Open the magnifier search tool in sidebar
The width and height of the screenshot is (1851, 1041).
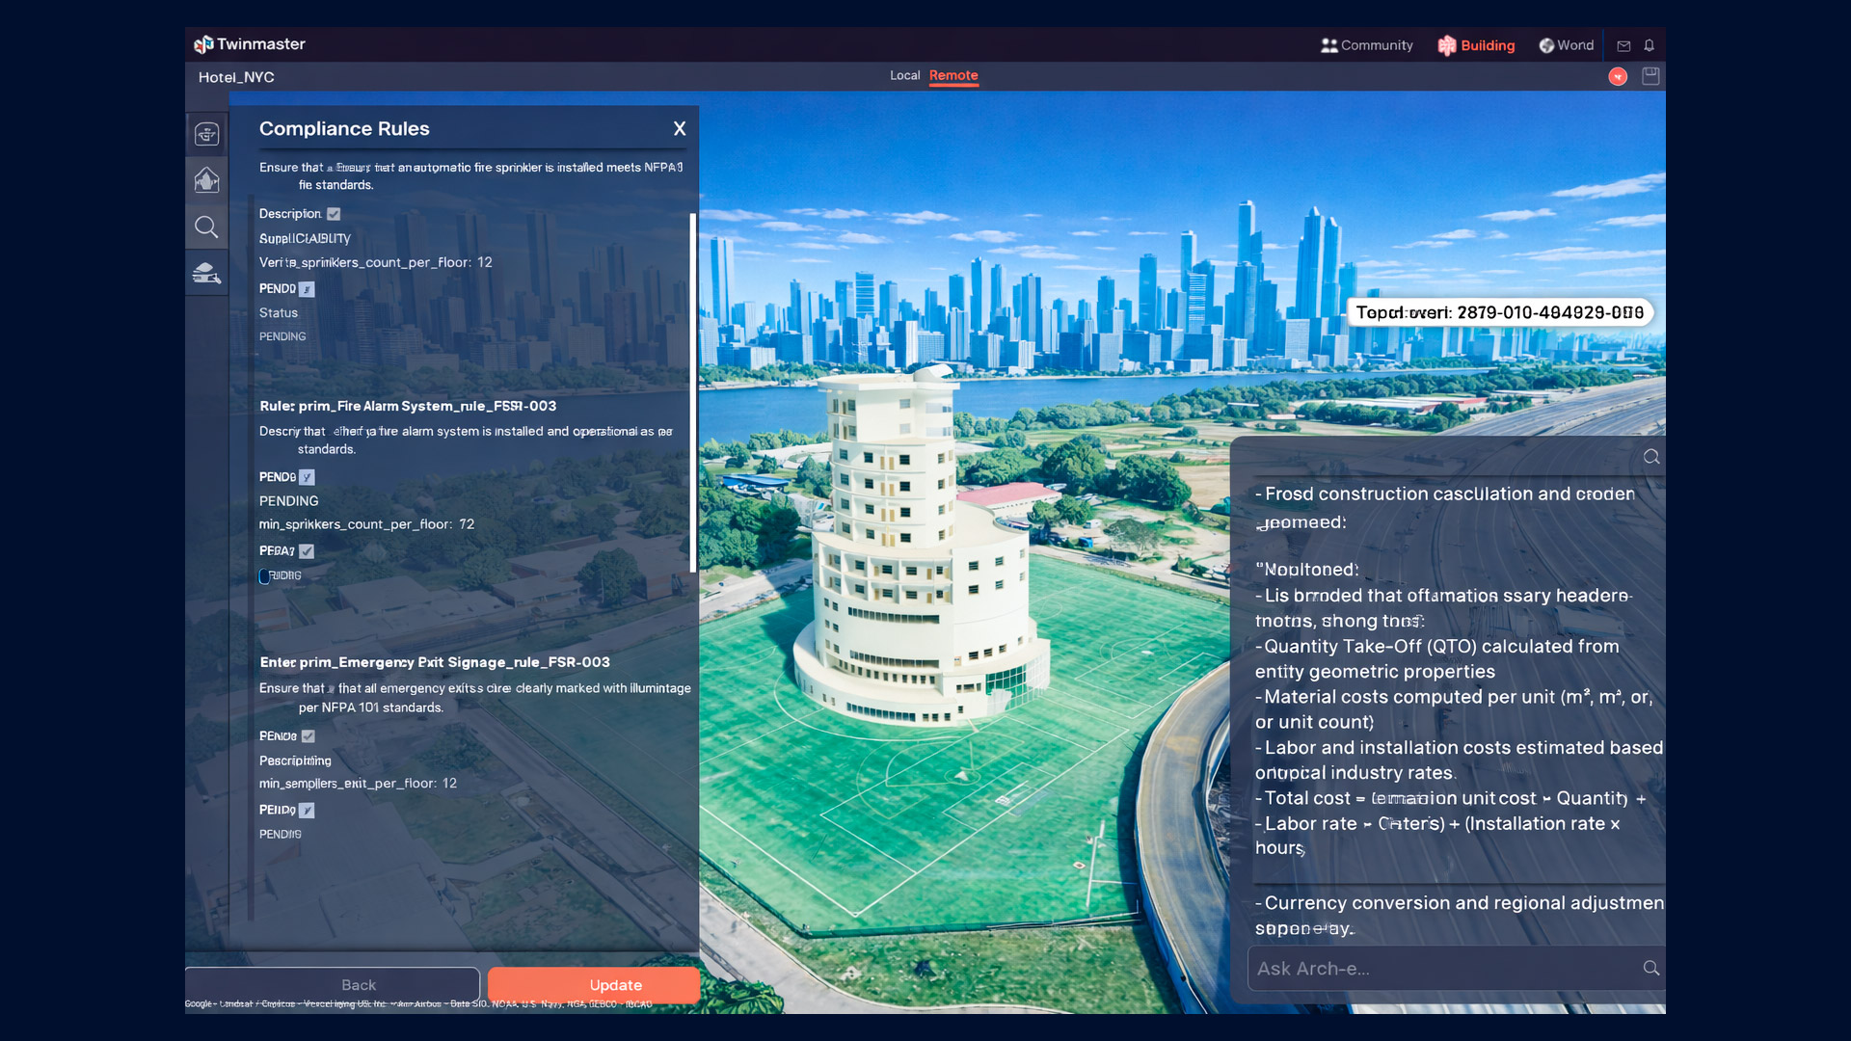click(206, 227)
